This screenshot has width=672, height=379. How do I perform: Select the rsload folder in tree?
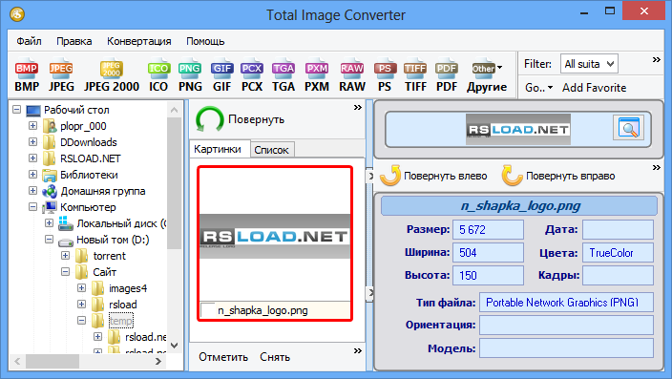[122, 305]
